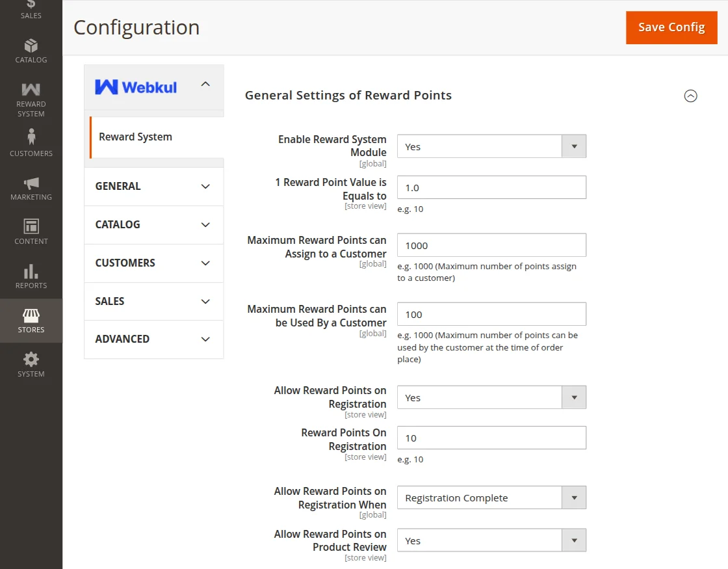
Task: Open the System gear icon
Action: tap(31, 360)
